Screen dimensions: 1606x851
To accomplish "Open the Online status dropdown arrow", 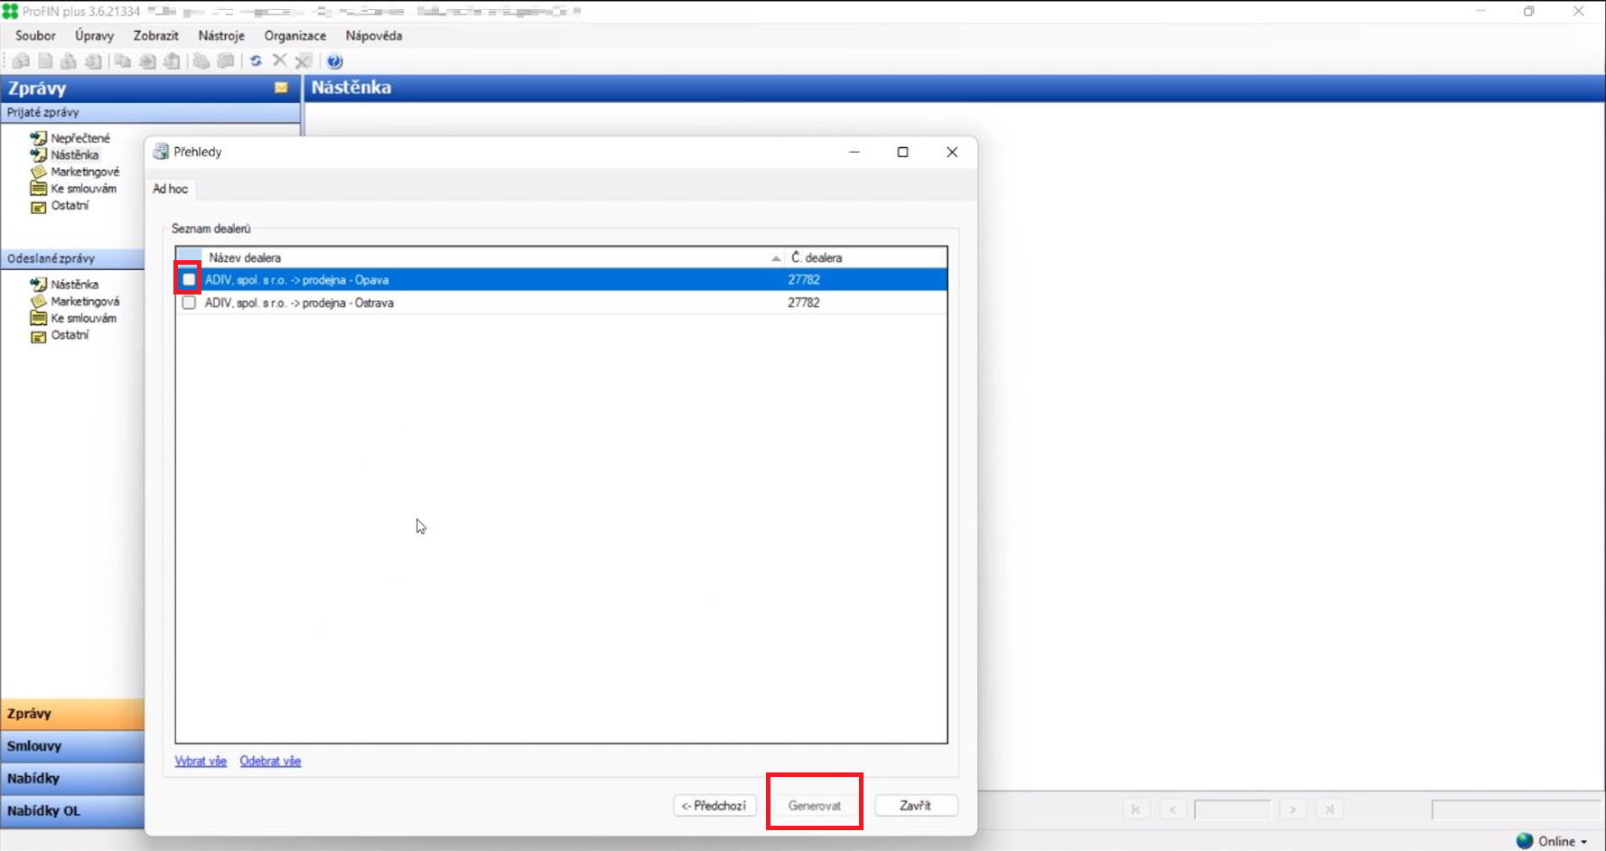I will pyautogui.click(x=1584, y=842).
